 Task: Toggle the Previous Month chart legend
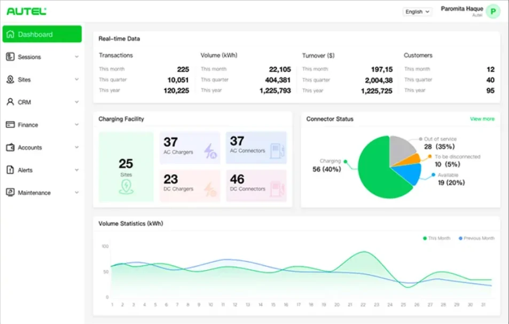(x=476, y=238)
